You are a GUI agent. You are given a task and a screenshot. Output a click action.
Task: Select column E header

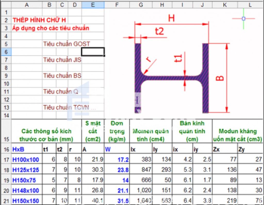point(93,5)
